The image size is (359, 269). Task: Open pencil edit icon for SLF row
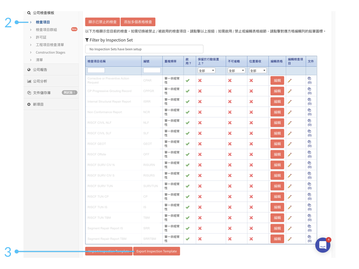[x=290, y=133]
